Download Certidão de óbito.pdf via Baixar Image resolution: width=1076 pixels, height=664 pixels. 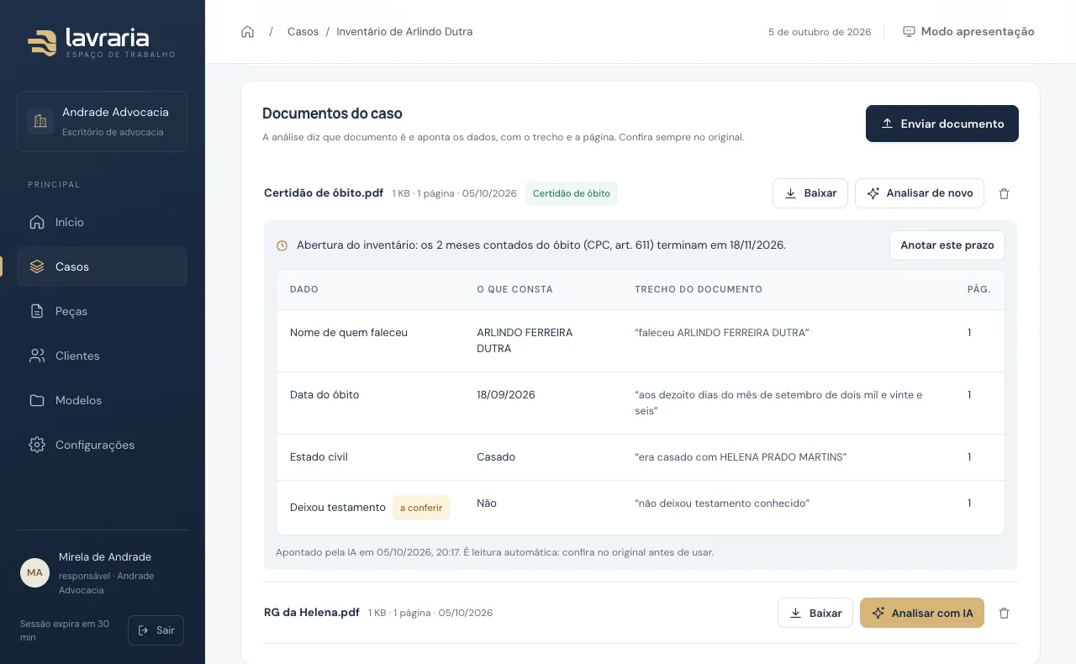(x=810, y=193)
